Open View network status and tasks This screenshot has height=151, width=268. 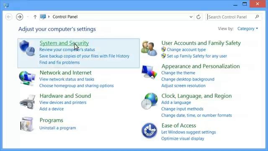67,79
